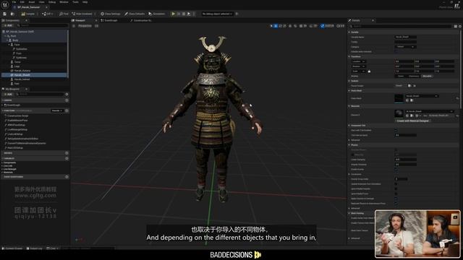This screenshot has width=463, height=260.
Task: Open the camera speed setting in viewport
Action: pyautogui.click(x=341, y=26)
